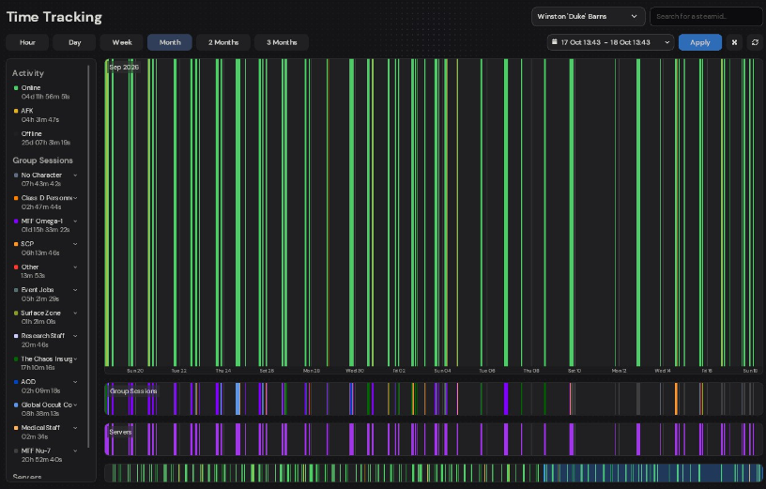Click the Online activity label
The height and width of the screenshot is (489, 766).
click(31, 88)
